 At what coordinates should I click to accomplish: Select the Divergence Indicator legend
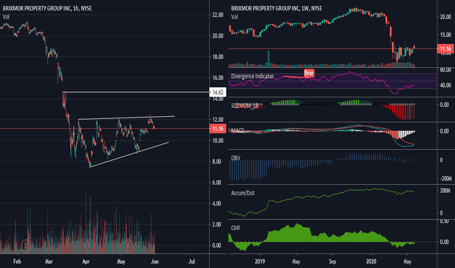252,76
